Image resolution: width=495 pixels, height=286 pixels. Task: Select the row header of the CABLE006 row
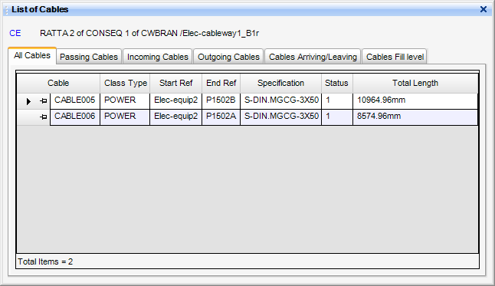coord(34,117)
